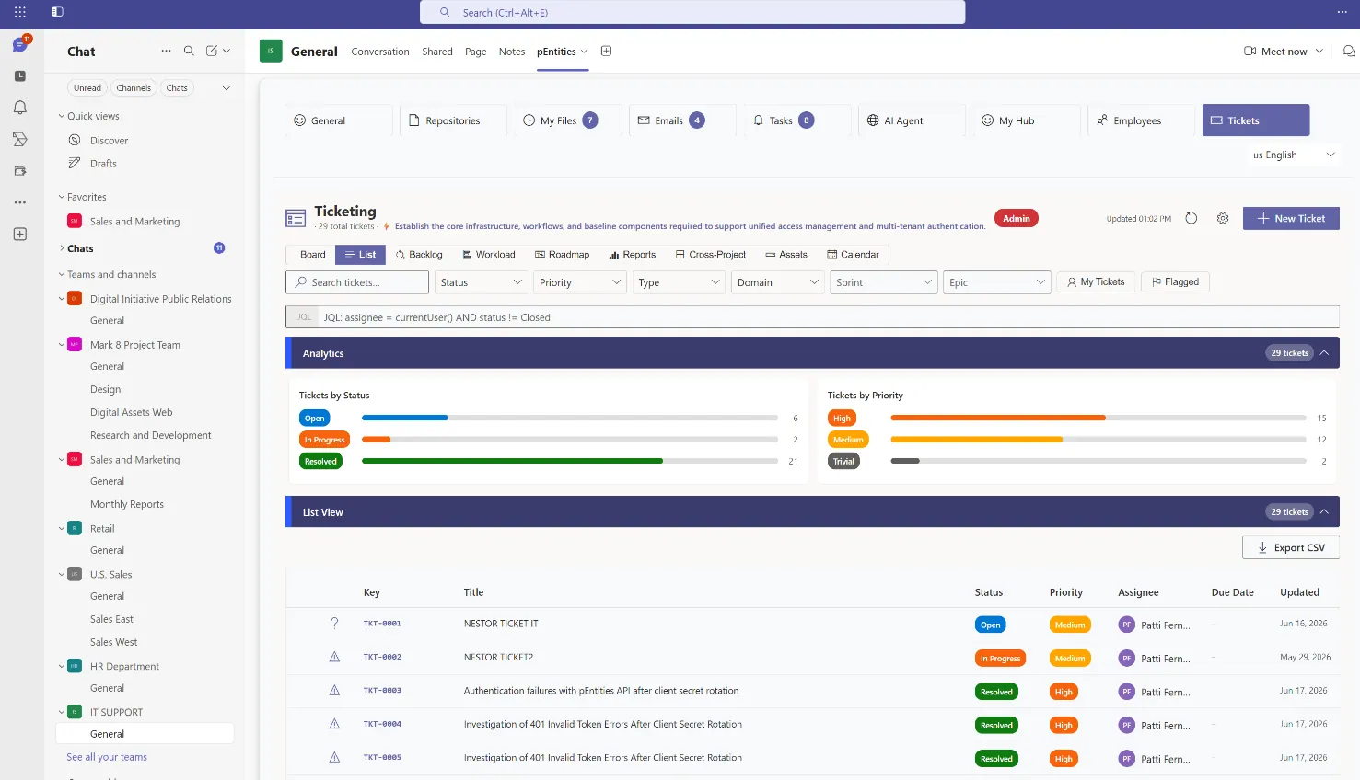The width and height of the screenshot is (1360, 780).
Task: Open the Sprint filter dropdown
Action: pos(883,282)
